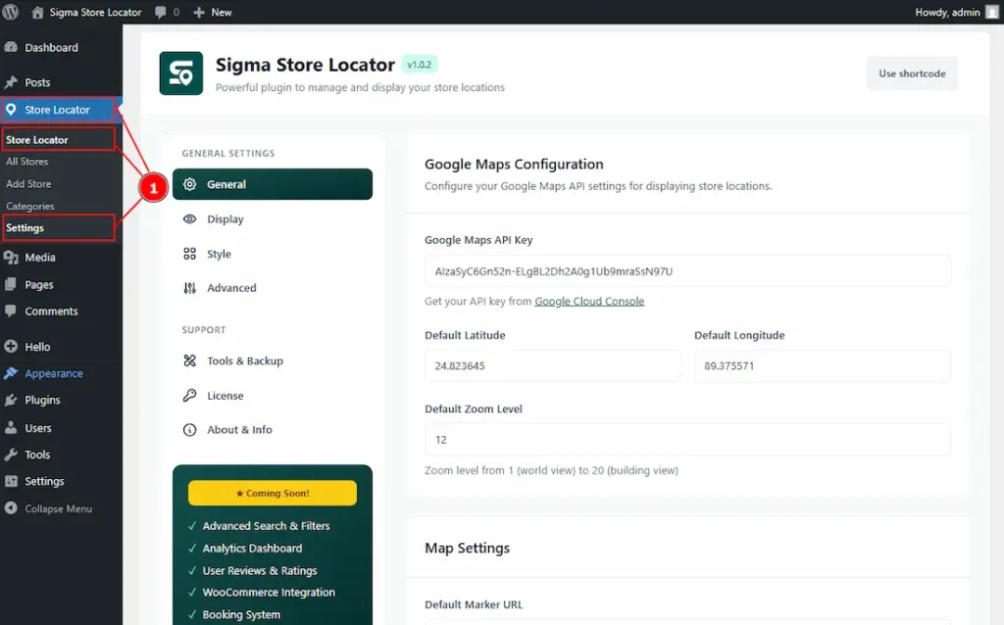Open All Stores submenu item
Image resolution: width=1004 pixels, height=625 pixels.
click(x=26, y=162)
